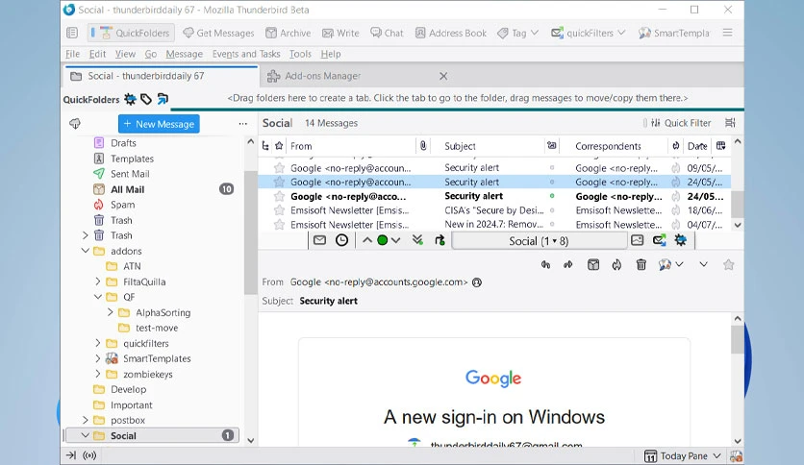Image resolution: width=804 pixels, height=465 pixels.
Task: Click the reply arrow icon in message header
Action: pyautogui.click(x=545, y=265)
